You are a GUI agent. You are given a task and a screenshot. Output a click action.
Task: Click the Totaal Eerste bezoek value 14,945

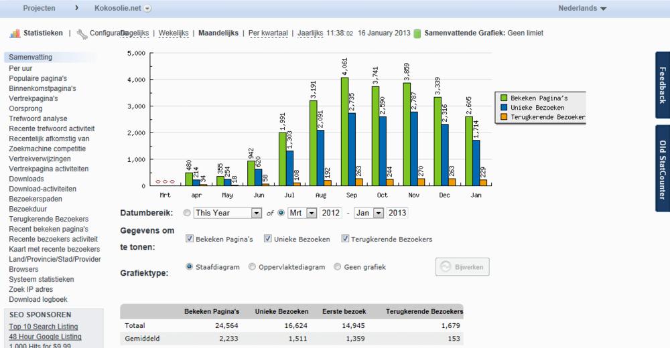click(353, 325)
